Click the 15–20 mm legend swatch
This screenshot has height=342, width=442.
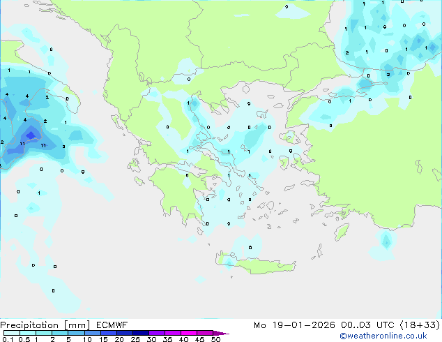pyautogui.click(x=108, y=333)
